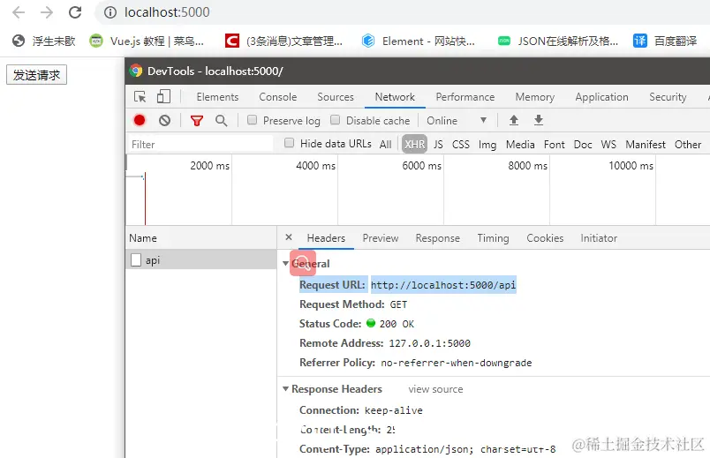Open the 百度翻译 bookmark
Viewport: 710px width, 458px height.
tap(665, 41)
